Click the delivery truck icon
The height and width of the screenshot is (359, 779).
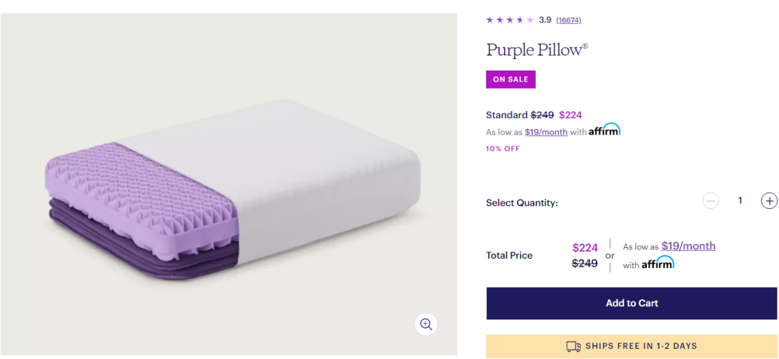click(x=573, y=346)
